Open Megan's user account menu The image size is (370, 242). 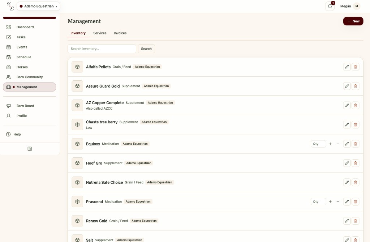[350, 6]
